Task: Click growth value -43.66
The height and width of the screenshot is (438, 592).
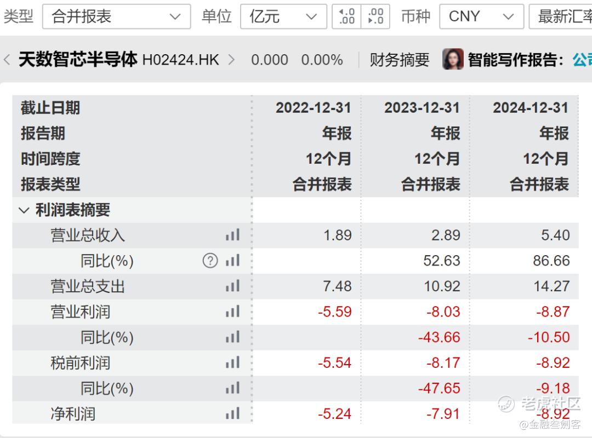Action: click(440, 337)
